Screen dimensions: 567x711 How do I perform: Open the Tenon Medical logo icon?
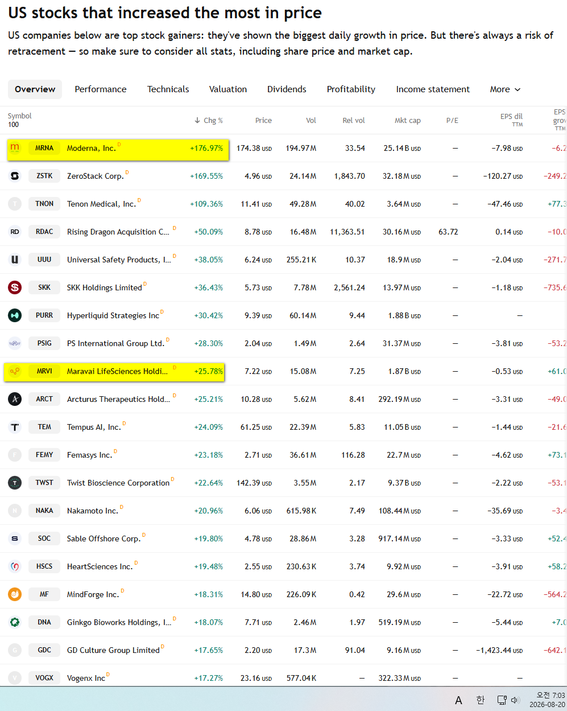click(15, 204)
